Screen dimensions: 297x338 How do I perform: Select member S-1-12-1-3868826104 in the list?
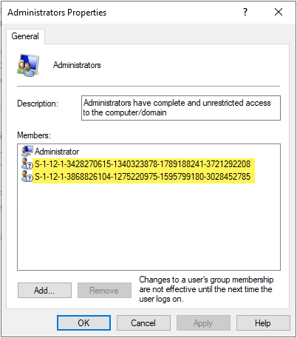[x=143, y=177]
